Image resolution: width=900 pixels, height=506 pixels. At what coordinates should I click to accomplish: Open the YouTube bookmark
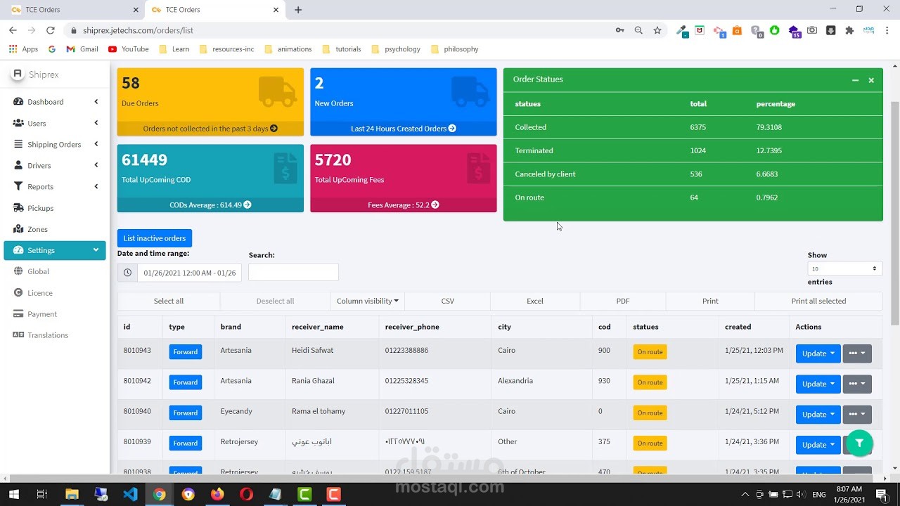[129, 49]
